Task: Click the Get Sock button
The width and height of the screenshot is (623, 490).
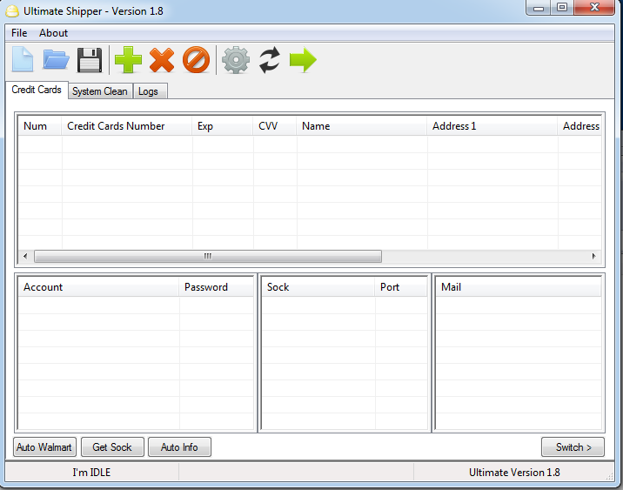Action: pyautogui.click(x=112, y=447)
